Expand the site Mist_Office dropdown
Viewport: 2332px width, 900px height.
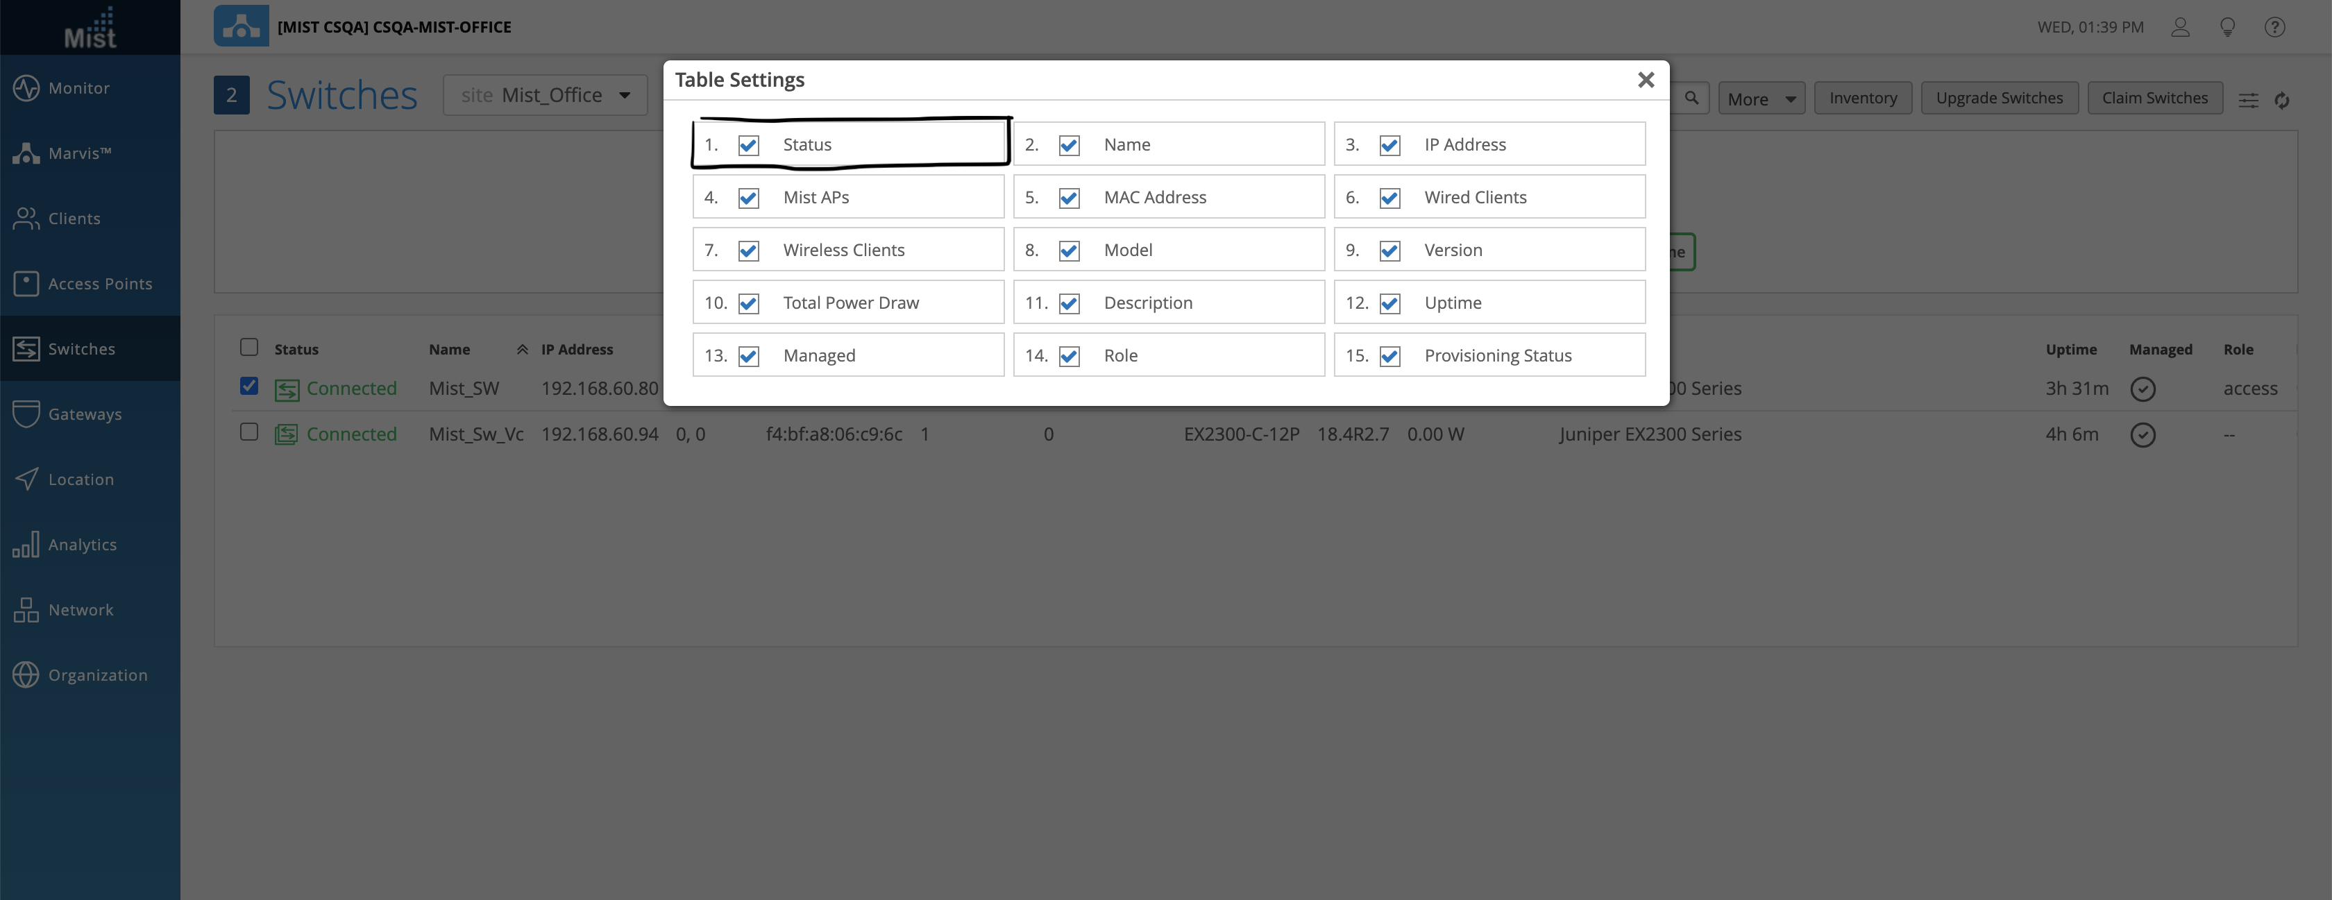coord(545,95)
